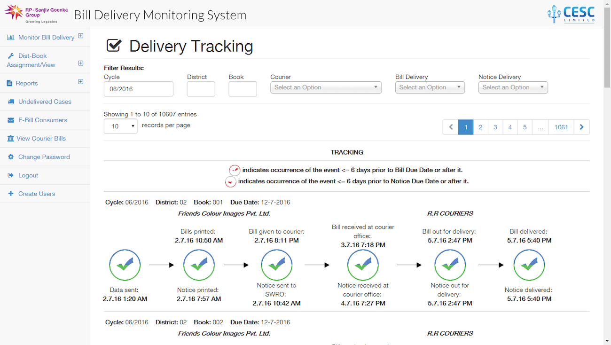The width and height of the screenshot is (611, 345).
Task: Open the Bill Delivery filter dropdown
Action: tap(430, 87)
